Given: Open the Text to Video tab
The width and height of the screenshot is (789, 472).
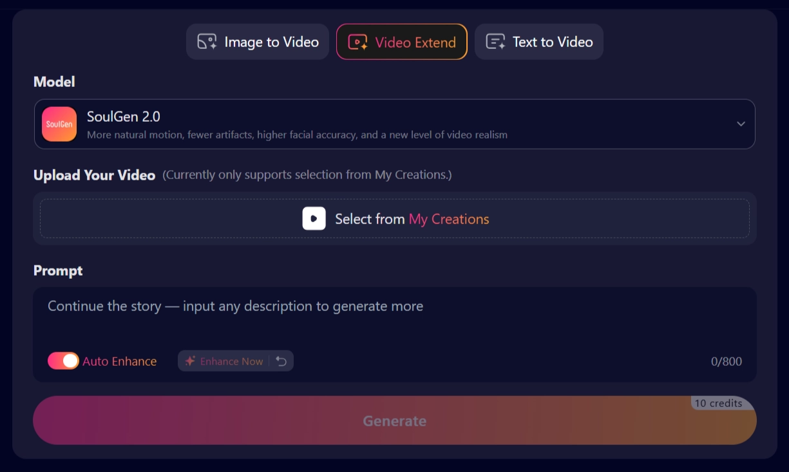Looking at the screenshot, I should click(539, 42).
